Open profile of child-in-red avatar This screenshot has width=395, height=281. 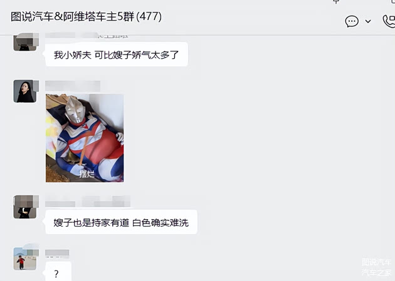click(x=26, y=258)
